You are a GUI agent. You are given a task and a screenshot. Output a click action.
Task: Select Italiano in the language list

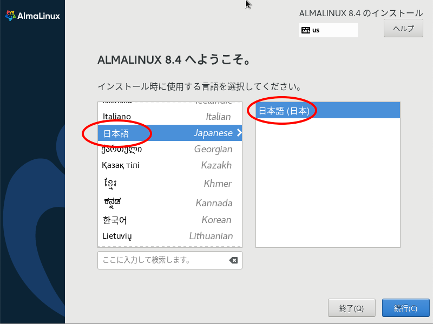[x=170, y=117]
